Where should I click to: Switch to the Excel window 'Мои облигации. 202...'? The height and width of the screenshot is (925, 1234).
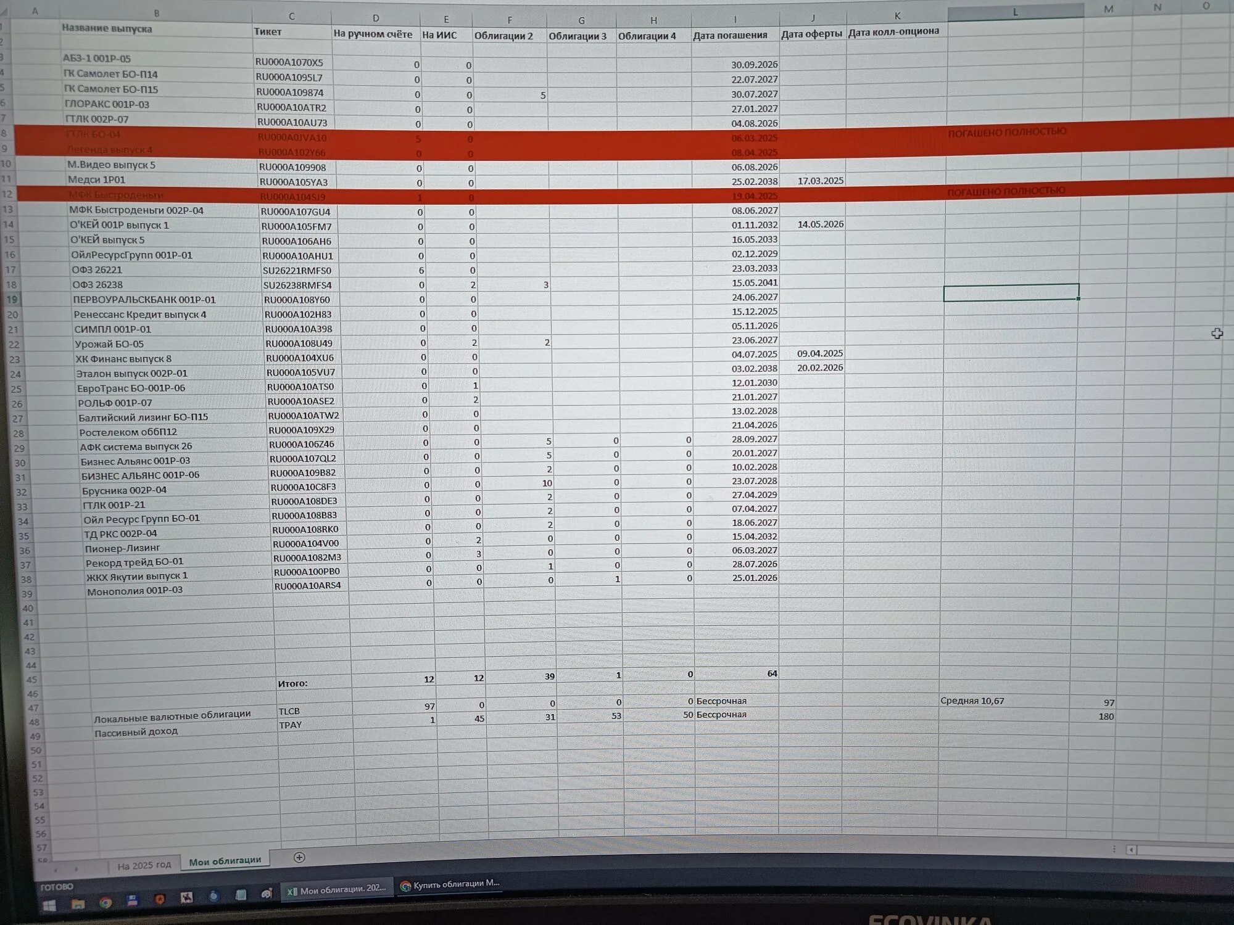tap(337, 889)
